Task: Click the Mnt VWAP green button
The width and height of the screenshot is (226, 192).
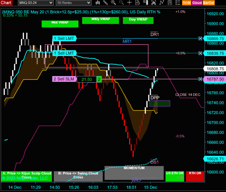Action: [60, 24]
